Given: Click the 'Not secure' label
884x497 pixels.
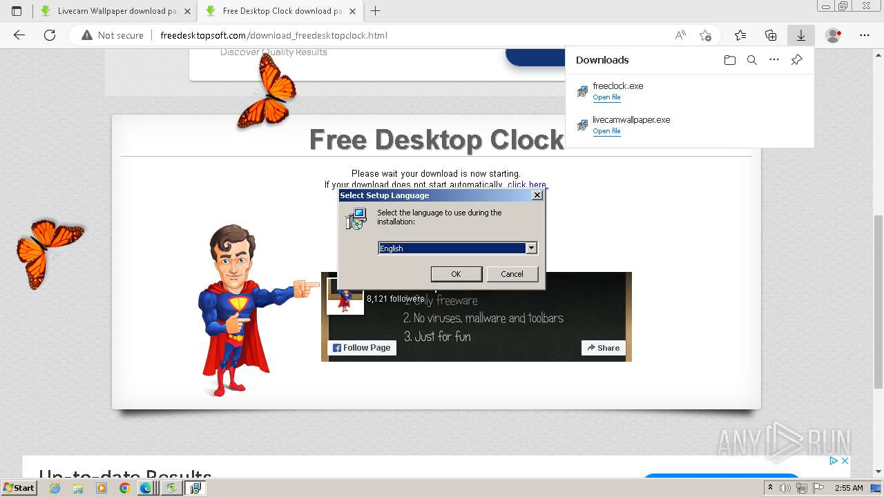Looking at the screenshot, I should (121, 35).
